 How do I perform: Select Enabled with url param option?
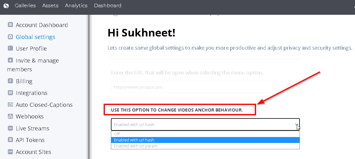click(x=205, y=146)
